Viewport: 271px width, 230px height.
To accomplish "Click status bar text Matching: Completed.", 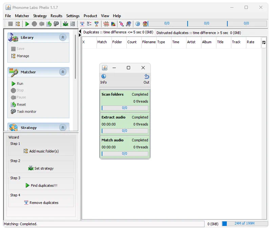I will [x=21, y=224].
